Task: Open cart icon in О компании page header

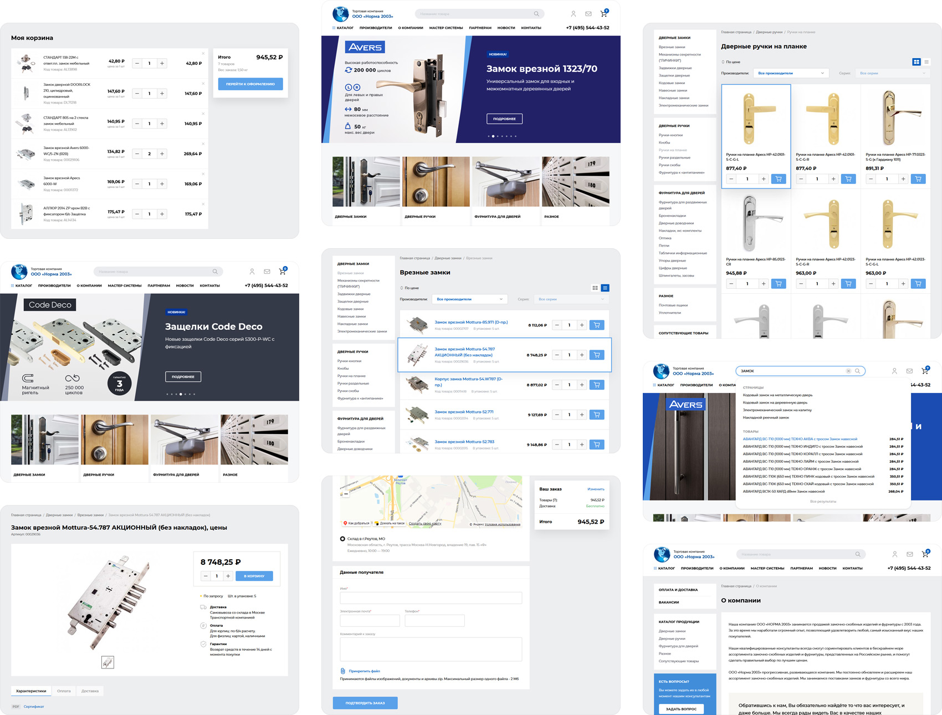Action: click(925, 554)
